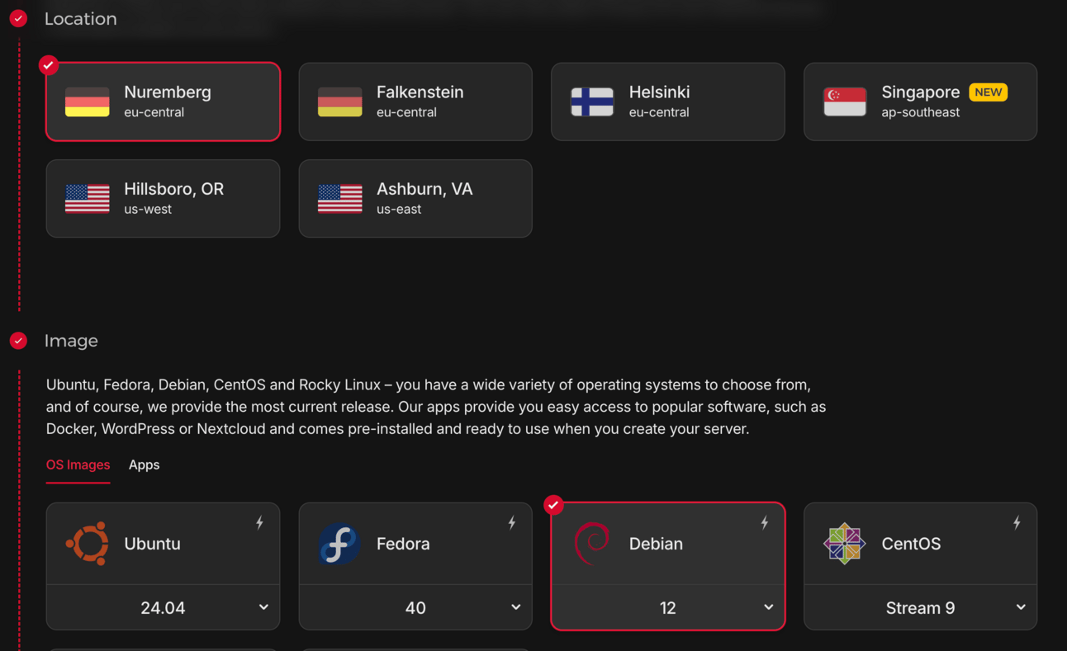Click the lightning bolt icon on Ubuntu card
The image size is (1067, 651).
pyautogui.click(x=259, y=522)
